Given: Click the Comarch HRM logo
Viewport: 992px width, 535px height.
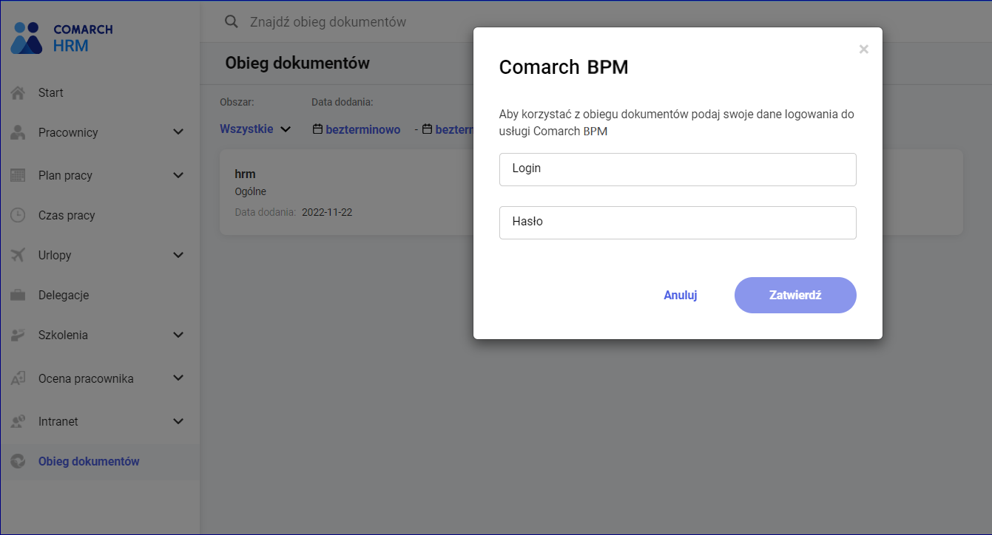Looking at the screenshot, I should [x=61, y=38].
